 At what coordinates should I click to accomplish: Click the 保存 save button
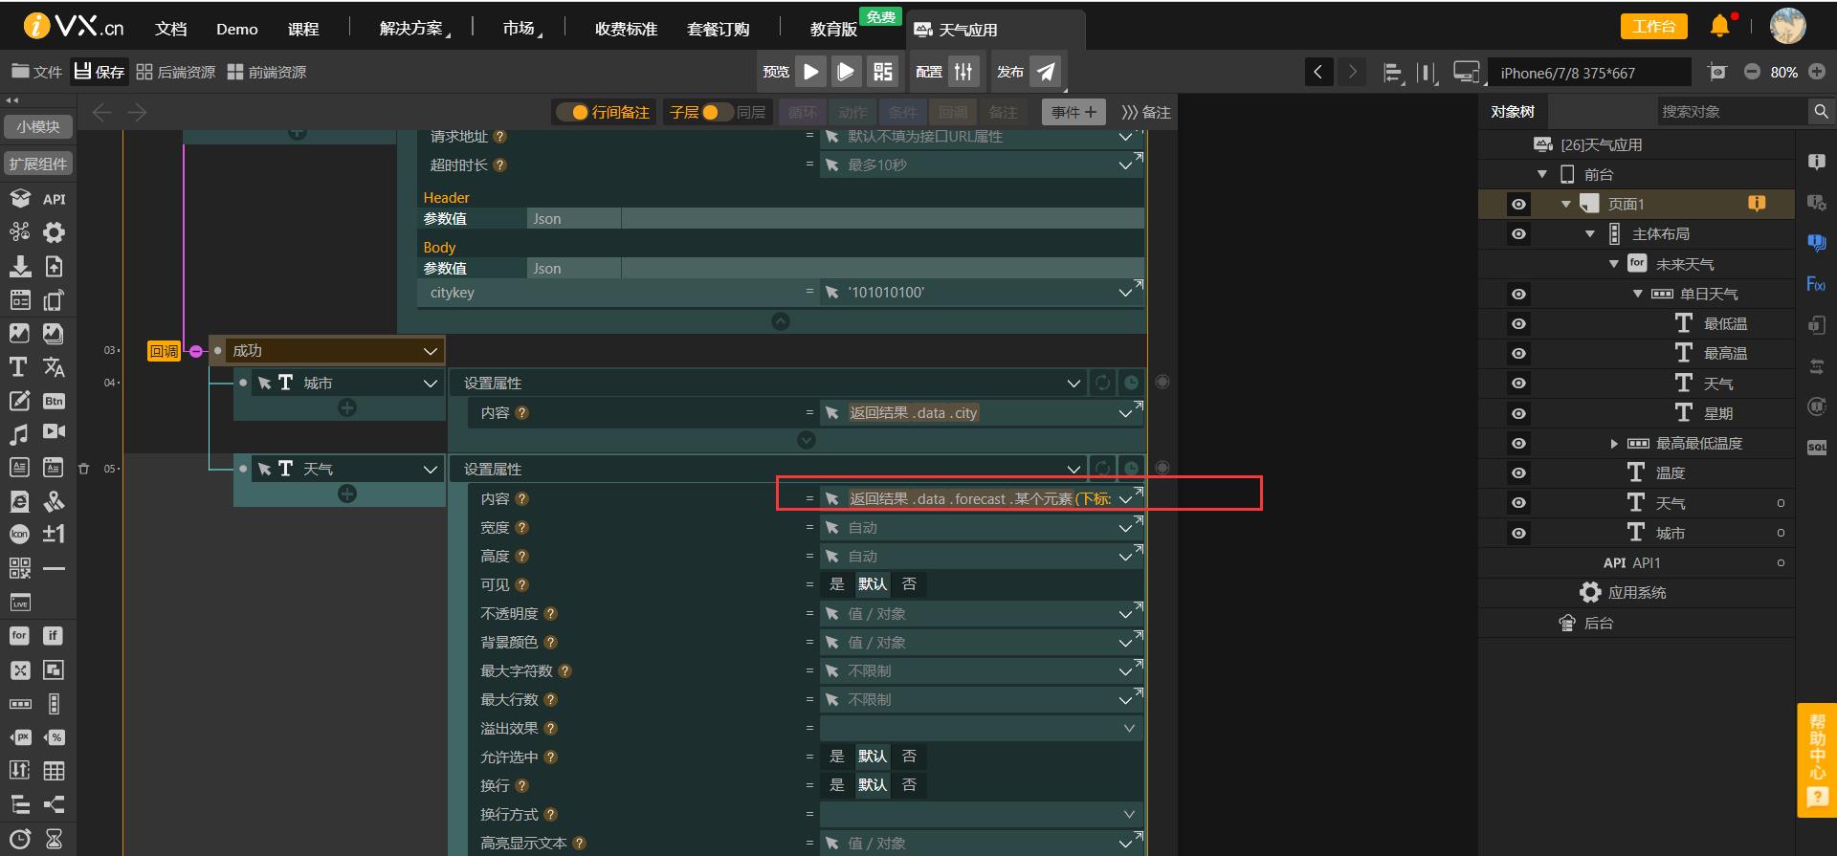[100, 72]
